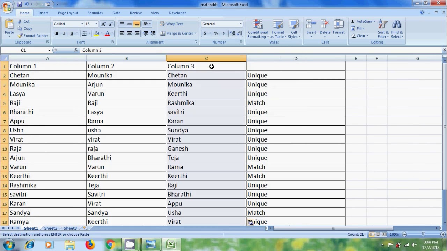
Task: Apply comma style format
Action: point(223,33)
